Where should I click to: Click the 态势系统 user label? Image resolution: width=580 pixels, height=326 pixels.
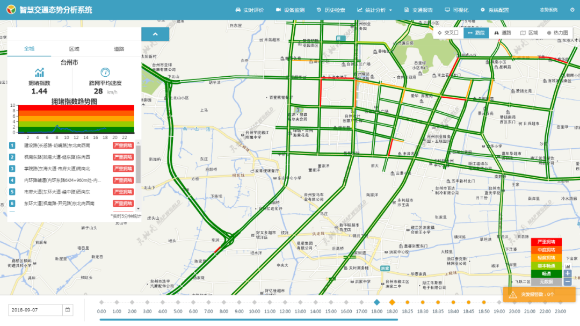click(548, 10)
